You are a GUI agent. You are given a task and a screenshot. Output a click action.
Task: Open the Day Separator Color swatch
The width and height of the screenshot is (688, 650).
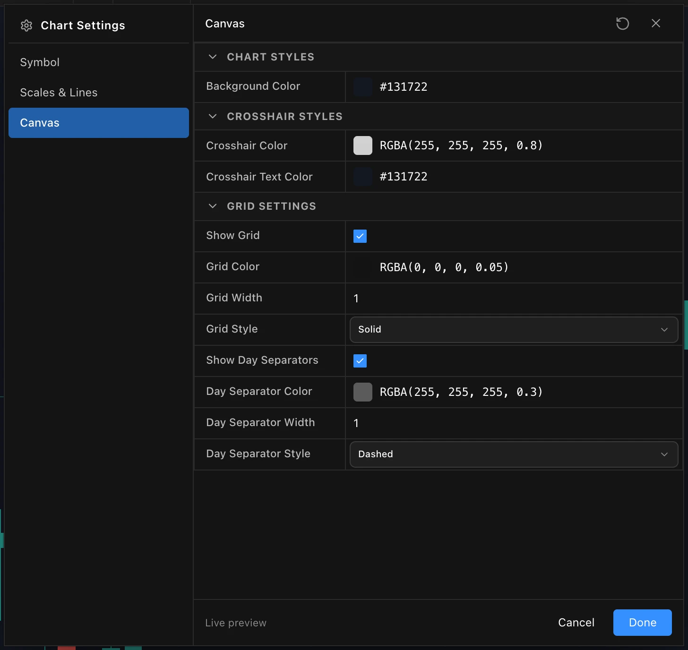363,392
